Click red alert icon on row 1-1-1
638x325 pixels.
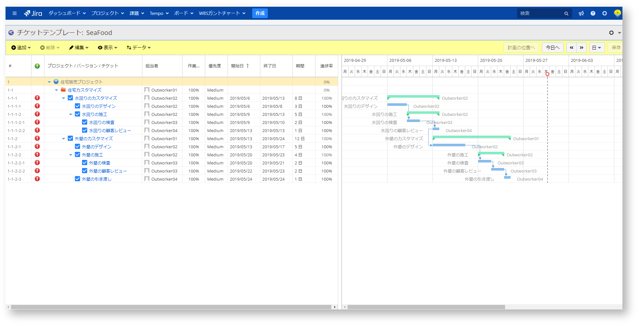coord(37,98)
